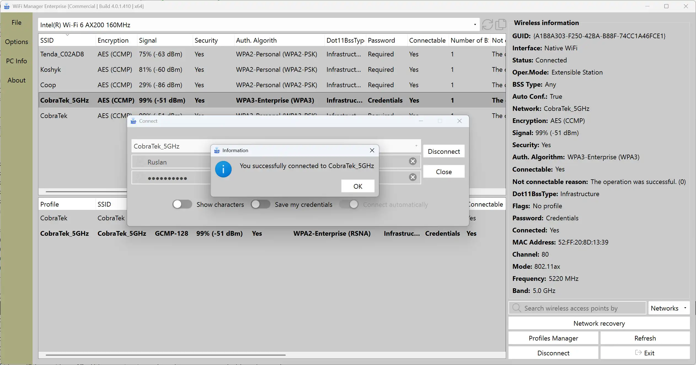
Task: Click the copy icon next to the refresh icon
Action: (501, 24)
